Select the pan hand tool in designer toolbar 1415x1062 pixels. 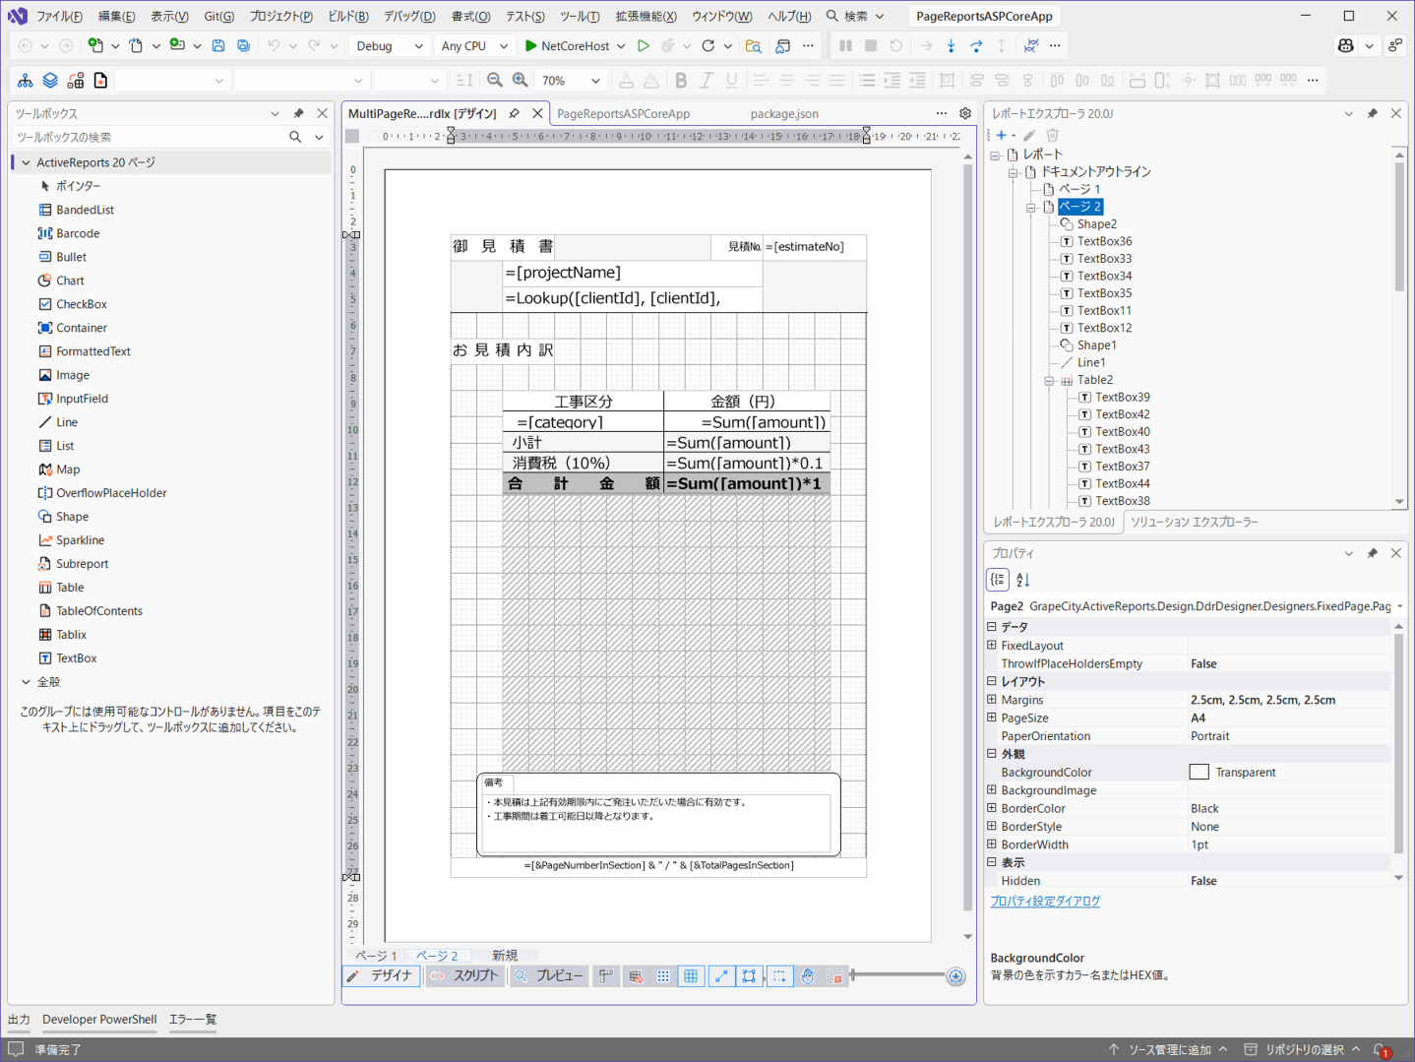coord(808,976)
